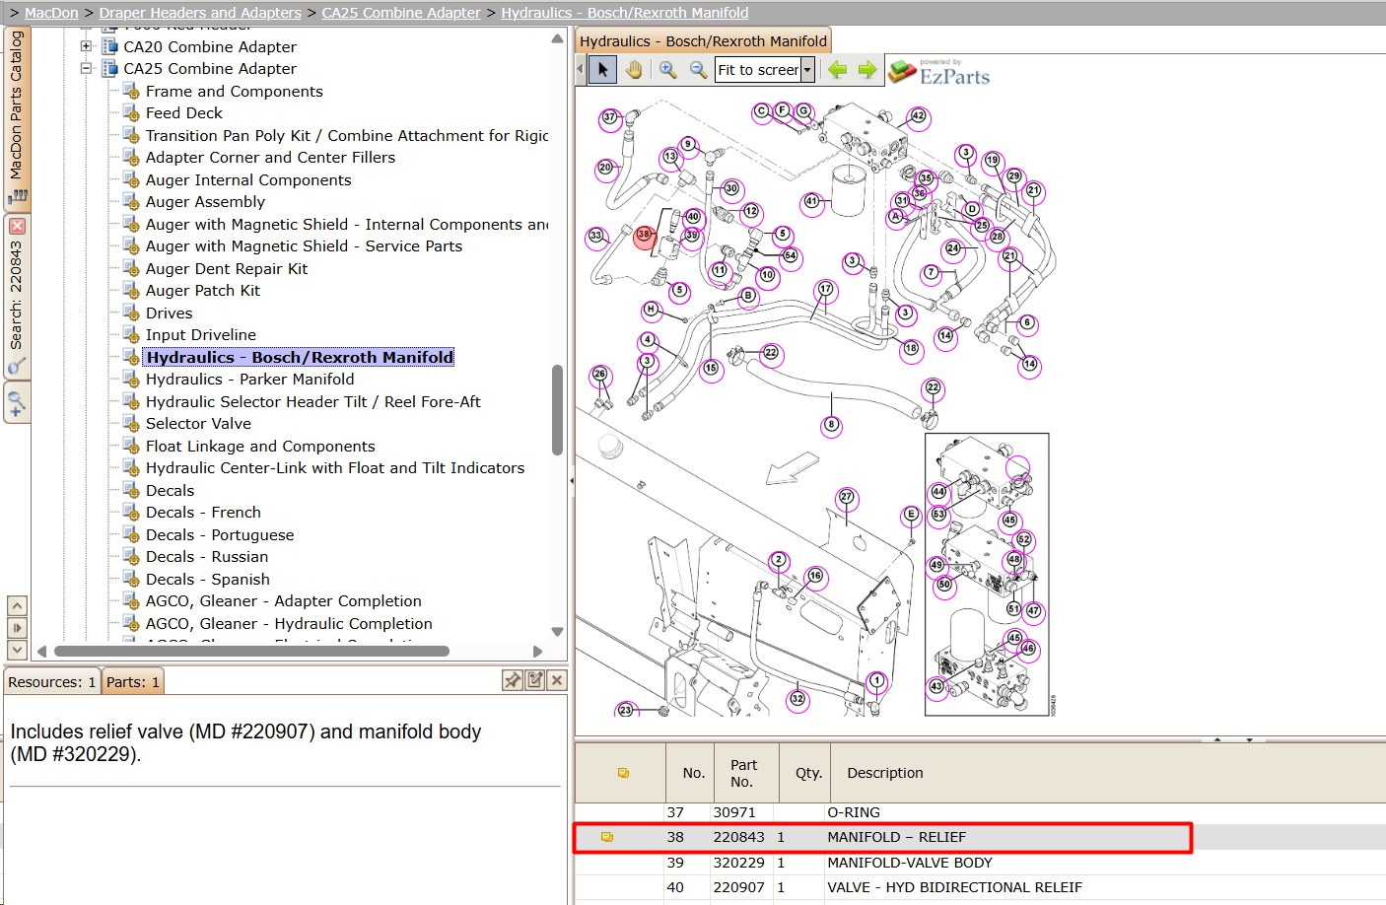Screen dimensions: 1386x905
Task: Click the zoom out magnifier
Action: tap(698, 70)
